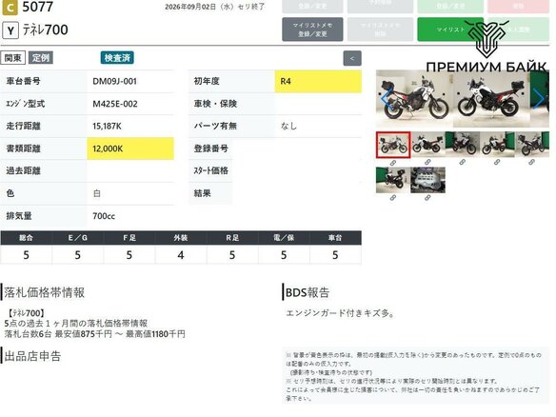Select the second thumbnail showing bike right side
Image resolution: width=556 pixels, height=417 pixels.
pyautogui.click(x=427, y=144)
